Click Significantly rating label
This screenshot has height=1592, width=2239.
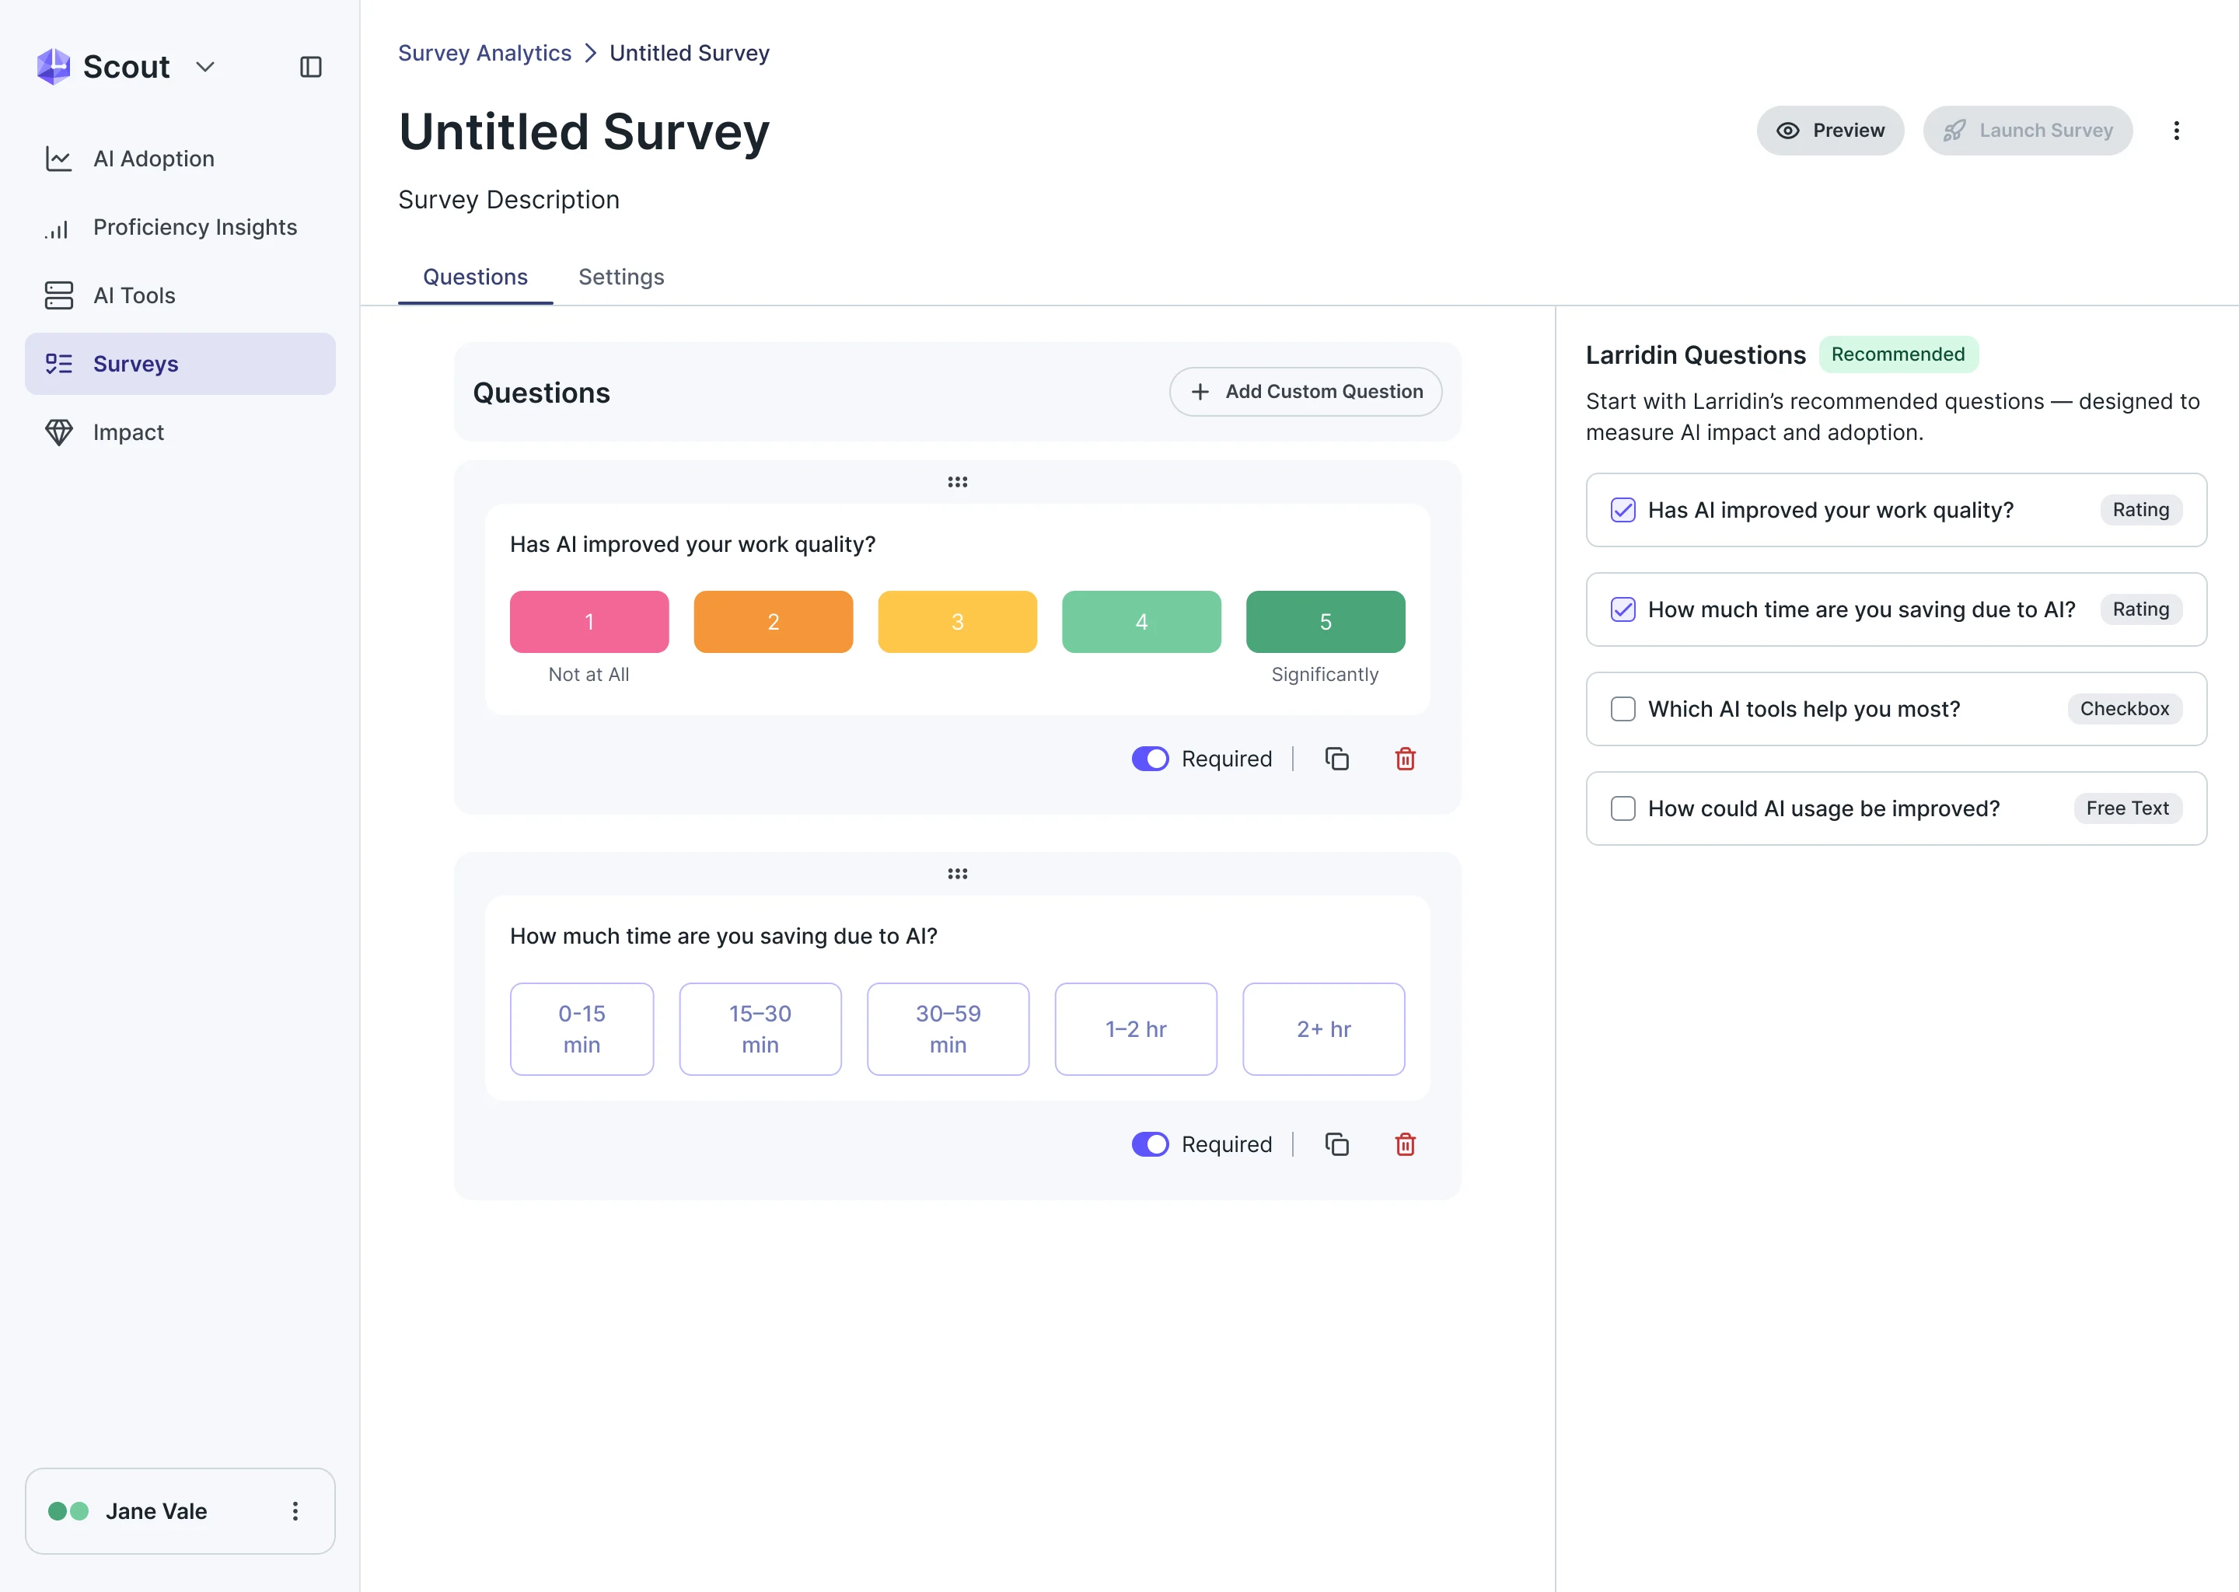point(1325,675)
